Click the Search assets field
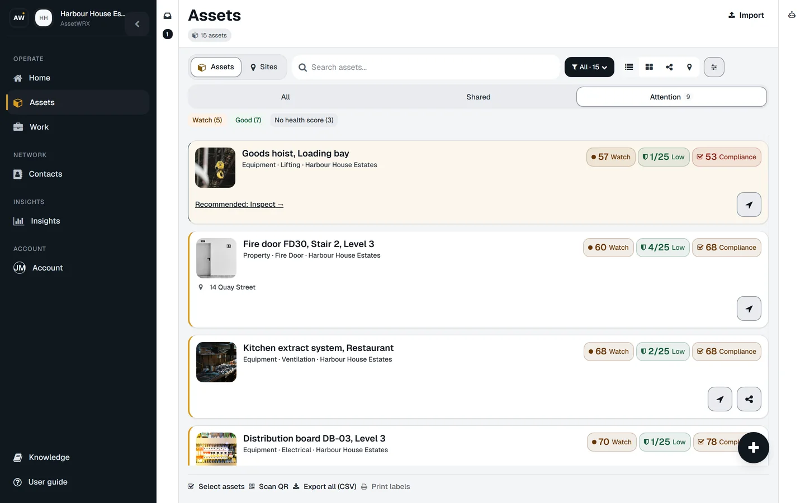The image size is (805, 503). tap(426, 67)
